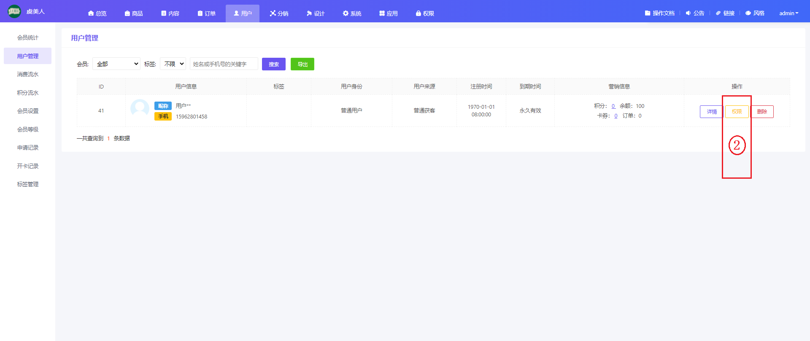Click the 余额: 100 balance text
Image resolution: width=810 pixels, height=341 pixels.
[x=632, y=106]
